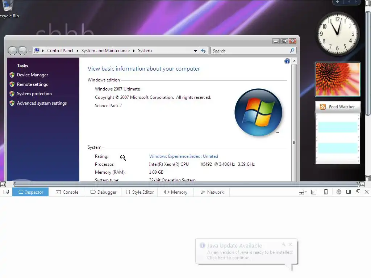Open the Memory tab
The width and height of the screenshot is (371, 278).
pyautogui.click(x=176, y=192)
